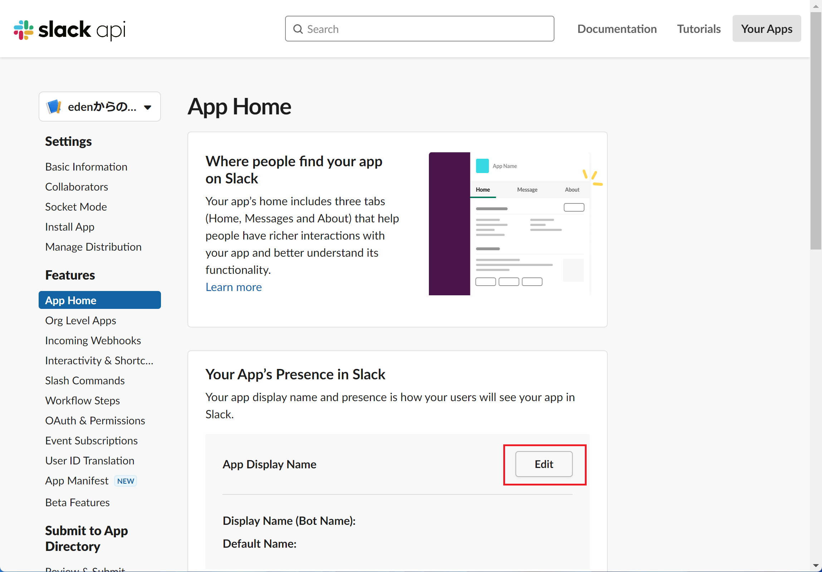Go to Install App

click(70, 227)
